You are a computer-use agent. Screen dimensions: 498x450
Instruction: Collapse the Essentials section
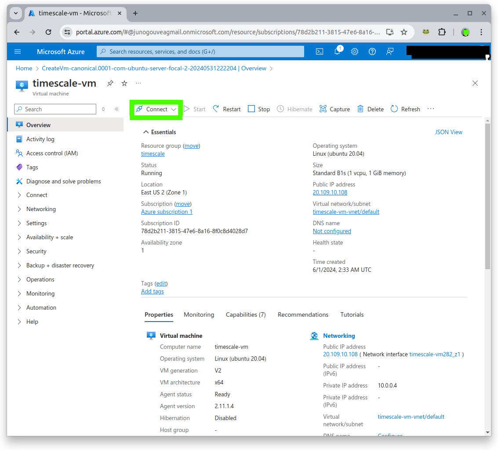click(x=146, y=132)
